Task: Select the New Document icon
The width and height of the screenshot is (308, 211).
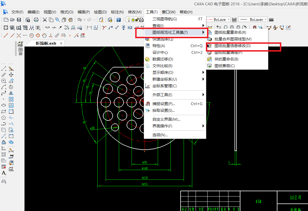Action: coord(6,20)
